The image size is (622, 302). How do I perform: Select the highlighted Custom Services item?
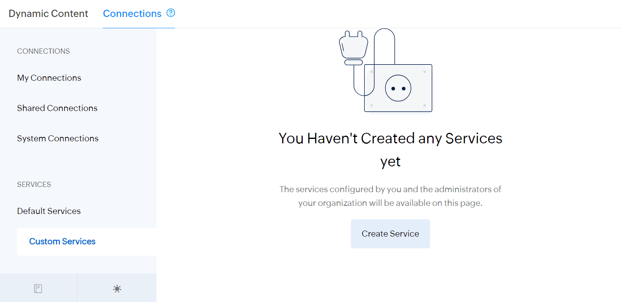point(62,241)
